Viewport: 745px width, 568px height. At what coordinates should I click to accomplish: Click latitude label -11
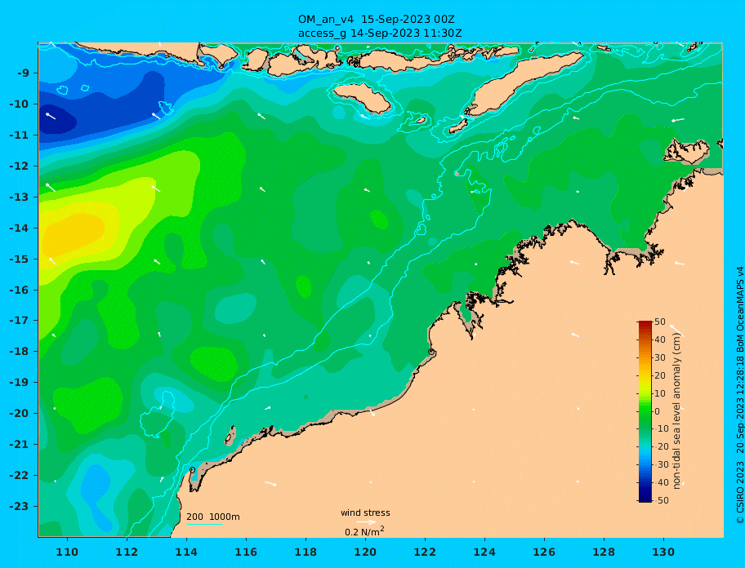[20, 135]
